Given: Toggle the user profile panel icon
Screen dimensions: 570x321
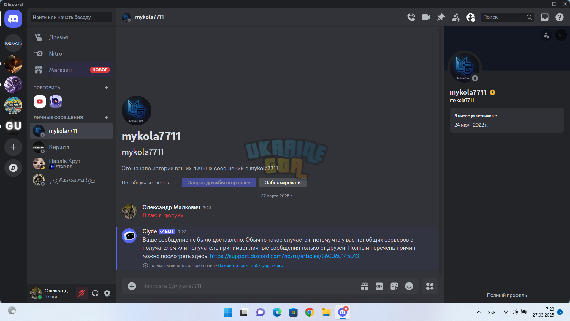Looking at the screenshot, I should coord(471,17).
